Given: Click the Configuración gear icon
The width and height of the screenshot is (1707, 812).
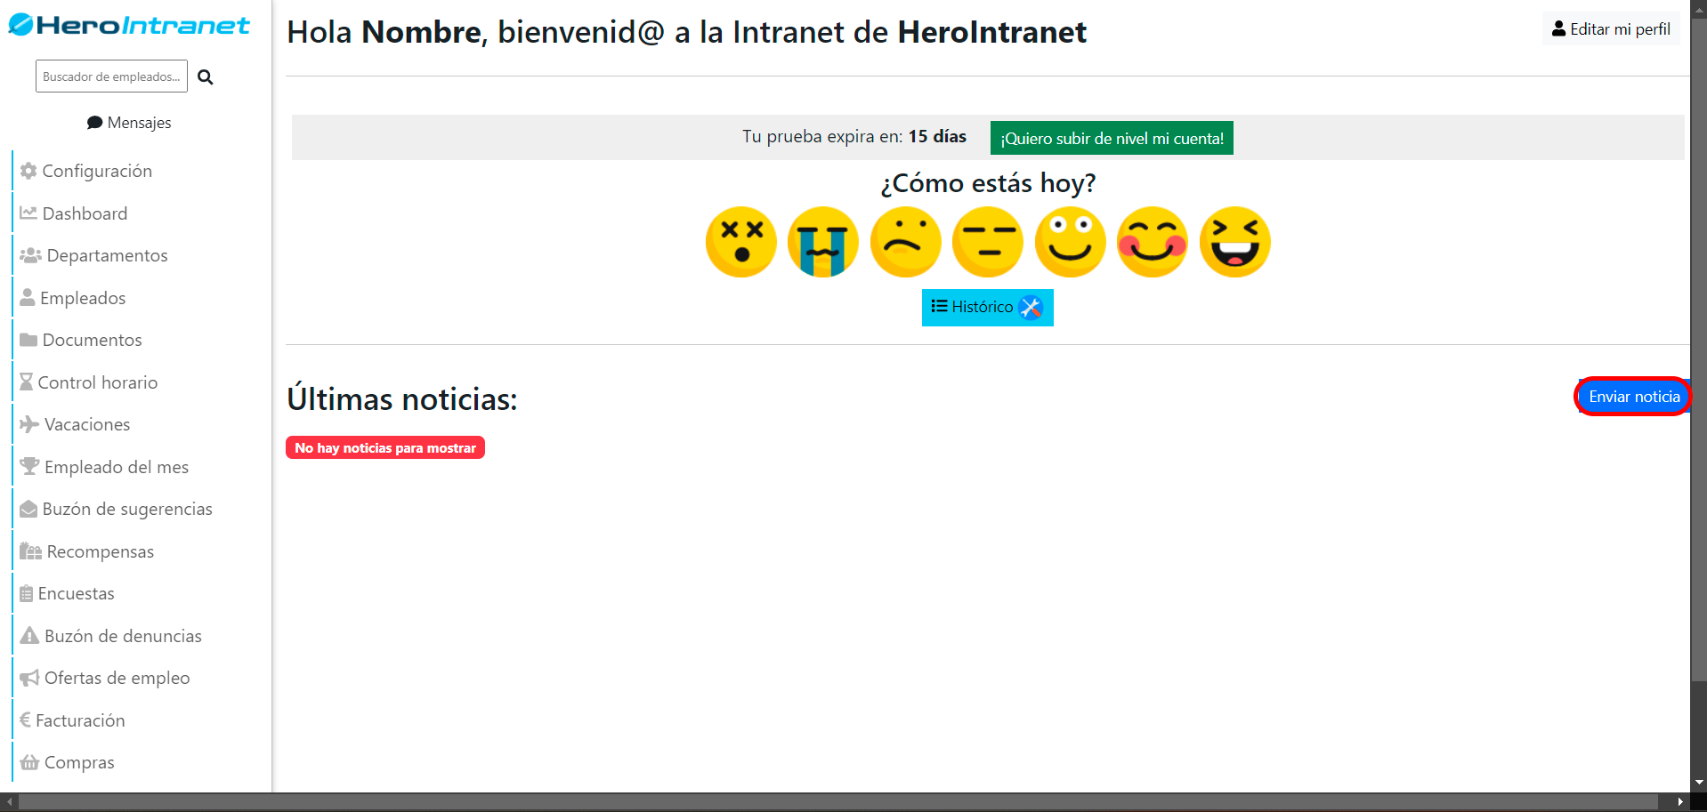Looking at the screenshot, I should (x=28, y=171).
